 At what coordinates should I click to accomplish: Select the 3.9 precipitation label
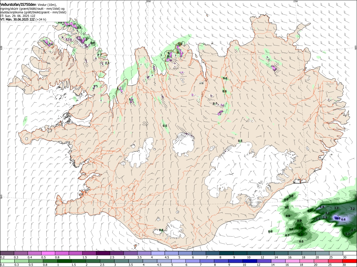tap(325, 217)
